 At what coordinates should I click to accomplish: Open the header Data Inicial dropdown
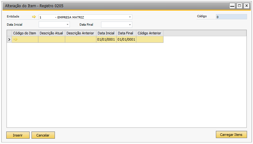68,25
